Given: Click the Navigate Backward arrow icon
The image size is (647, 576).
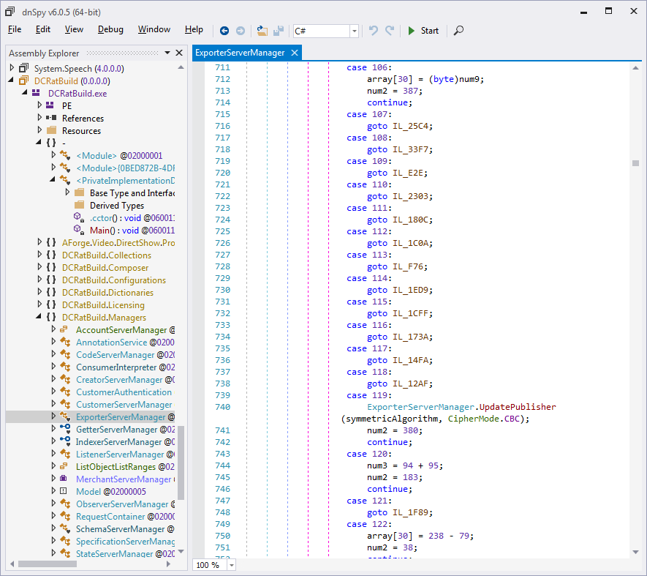Looking at the screenshot, I should click(224, 31).
